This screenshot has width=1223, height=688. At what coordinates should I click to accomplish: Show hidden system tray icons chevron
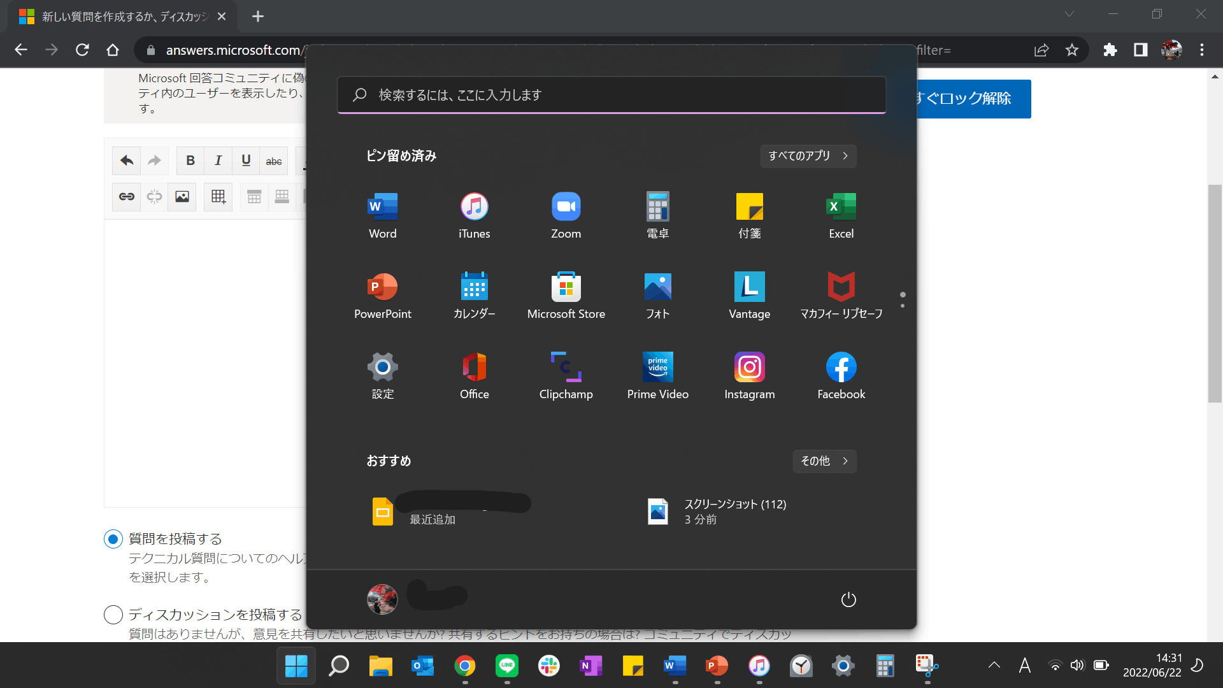pyautogui.click(x=994, y=666)
